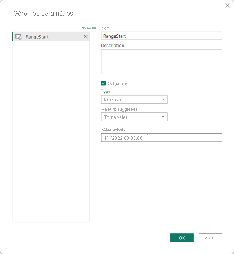The image size is (234, 254).
Task: Open the Valeurs suggérées dropdown Toute valeur
Action: tap(134, 117)
